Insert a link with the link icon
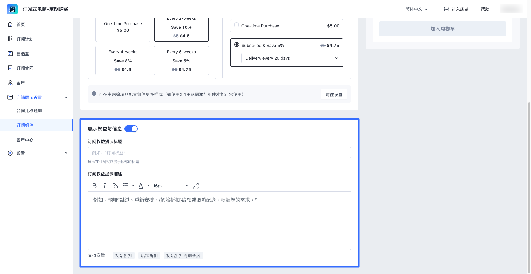Image resolution: width=531 pixels, height=274 pixels. pos(115,186)
